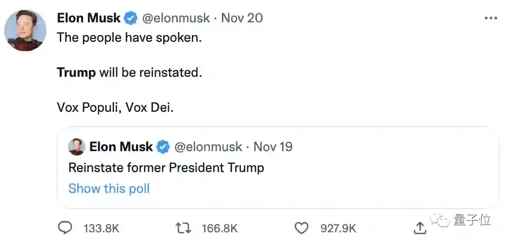This screenshot has width=507, height=242.
Task: Click the verified badge in the quoted tweet
Action: 163,147
